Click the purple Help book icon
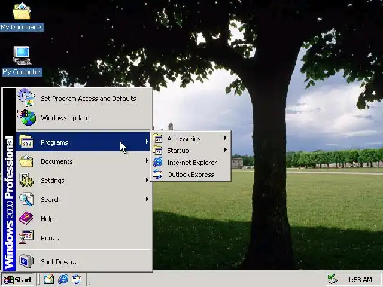This screenshot has width=383, height=287. click(x=26, y=218)
